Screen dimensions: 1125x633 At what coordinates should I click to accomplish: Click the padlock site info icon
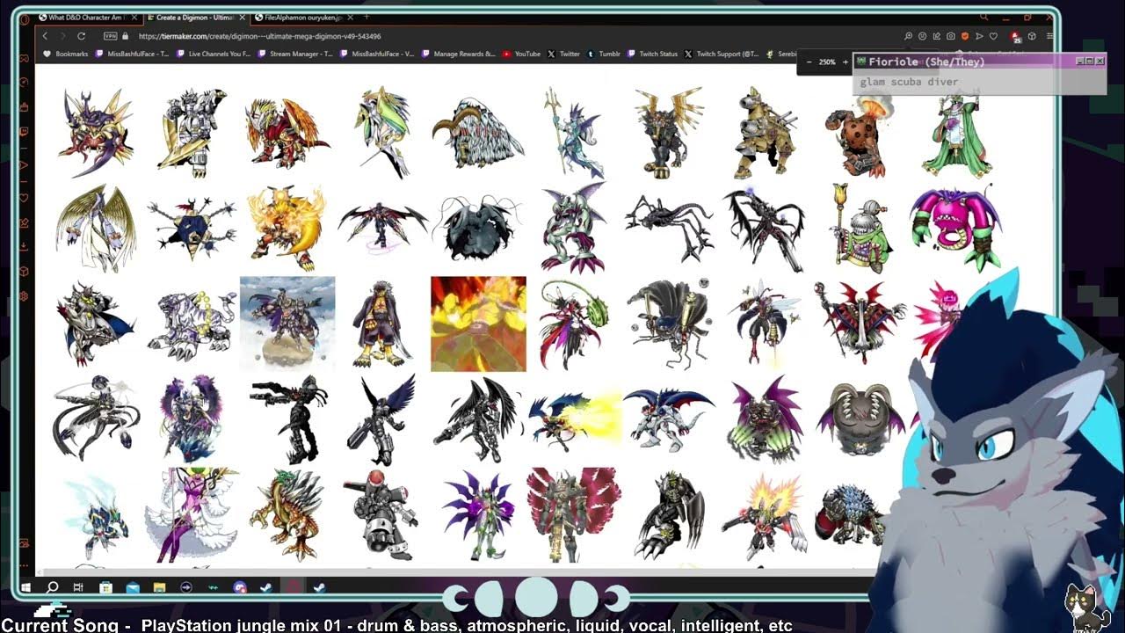point(126,36)
